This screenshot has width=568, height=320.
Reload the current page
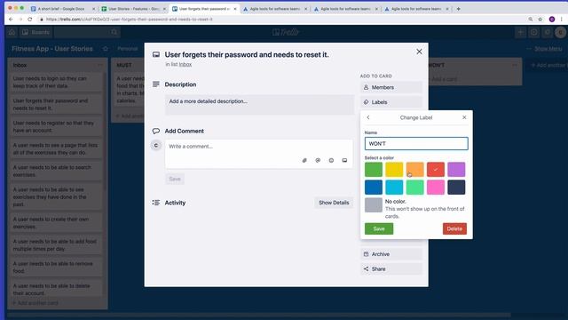29,20
